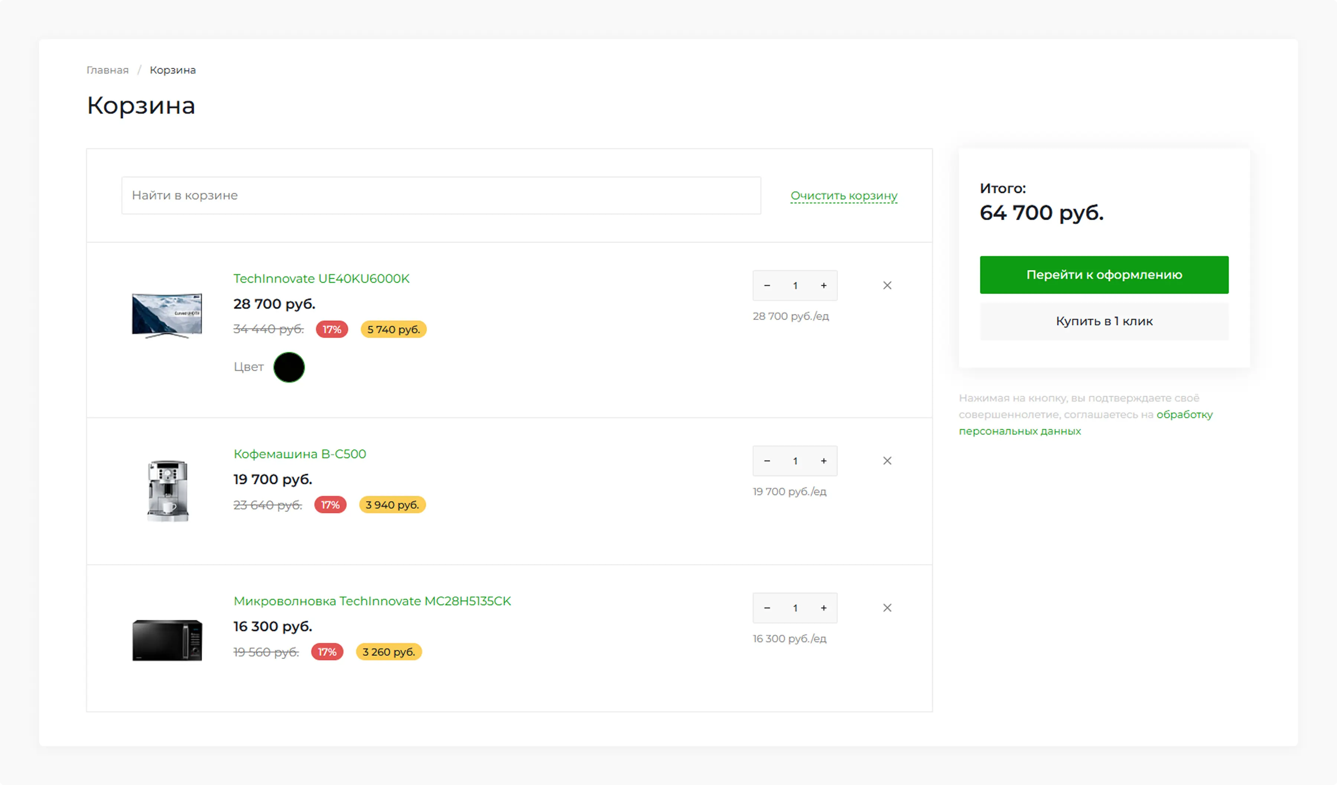
Task: Reduce Микроволновка quantity with minus icon
Action: coord(767,608)
